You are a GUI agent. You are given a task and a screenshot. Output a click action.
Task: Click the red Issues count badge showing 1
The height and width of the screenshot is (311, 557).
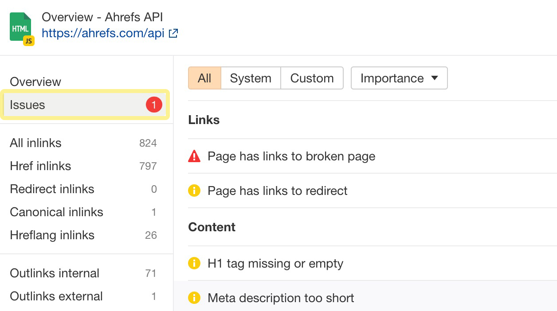[x=154, y=105]
